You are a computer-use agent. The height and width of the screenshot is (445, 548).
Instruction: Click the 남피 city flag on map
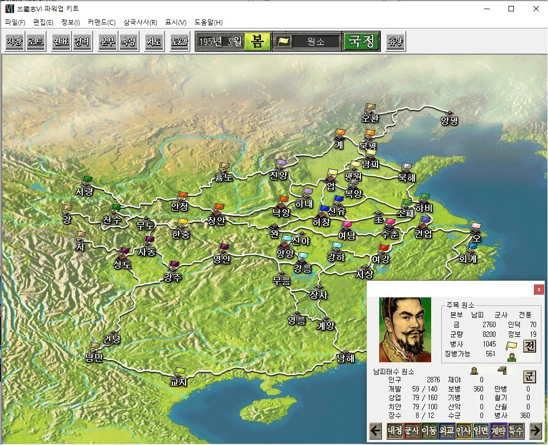tap(370, 154)
